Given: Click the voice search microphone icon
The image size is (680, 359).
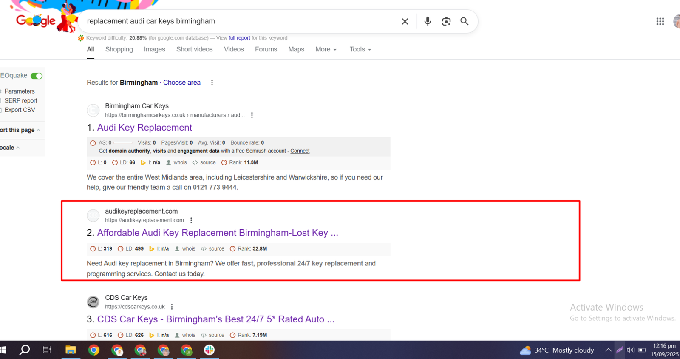Looking at the screenshot, I should pos(427,21).
